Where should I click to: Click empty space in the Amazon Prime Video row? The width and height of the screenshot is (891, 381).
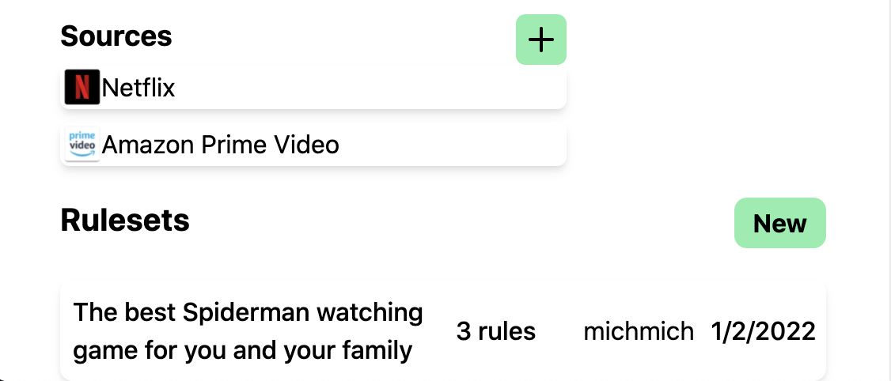[459, 145]
